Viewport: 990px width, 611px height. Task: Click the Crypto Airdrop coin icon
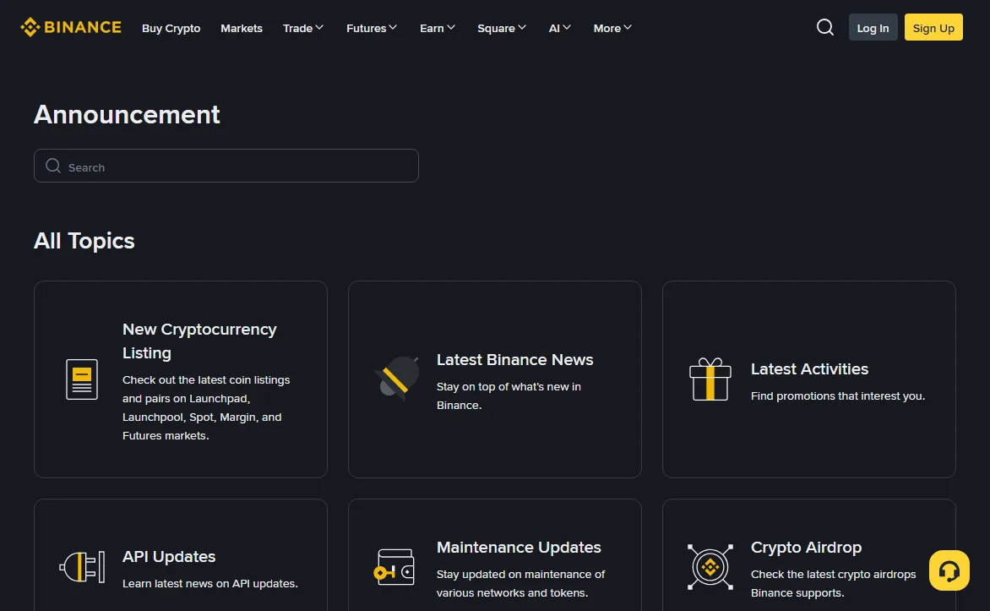[710, 567]
